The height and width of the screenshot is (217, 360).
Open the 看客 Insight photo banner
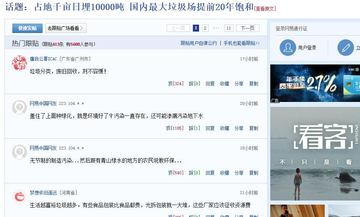tap(315, 154)
